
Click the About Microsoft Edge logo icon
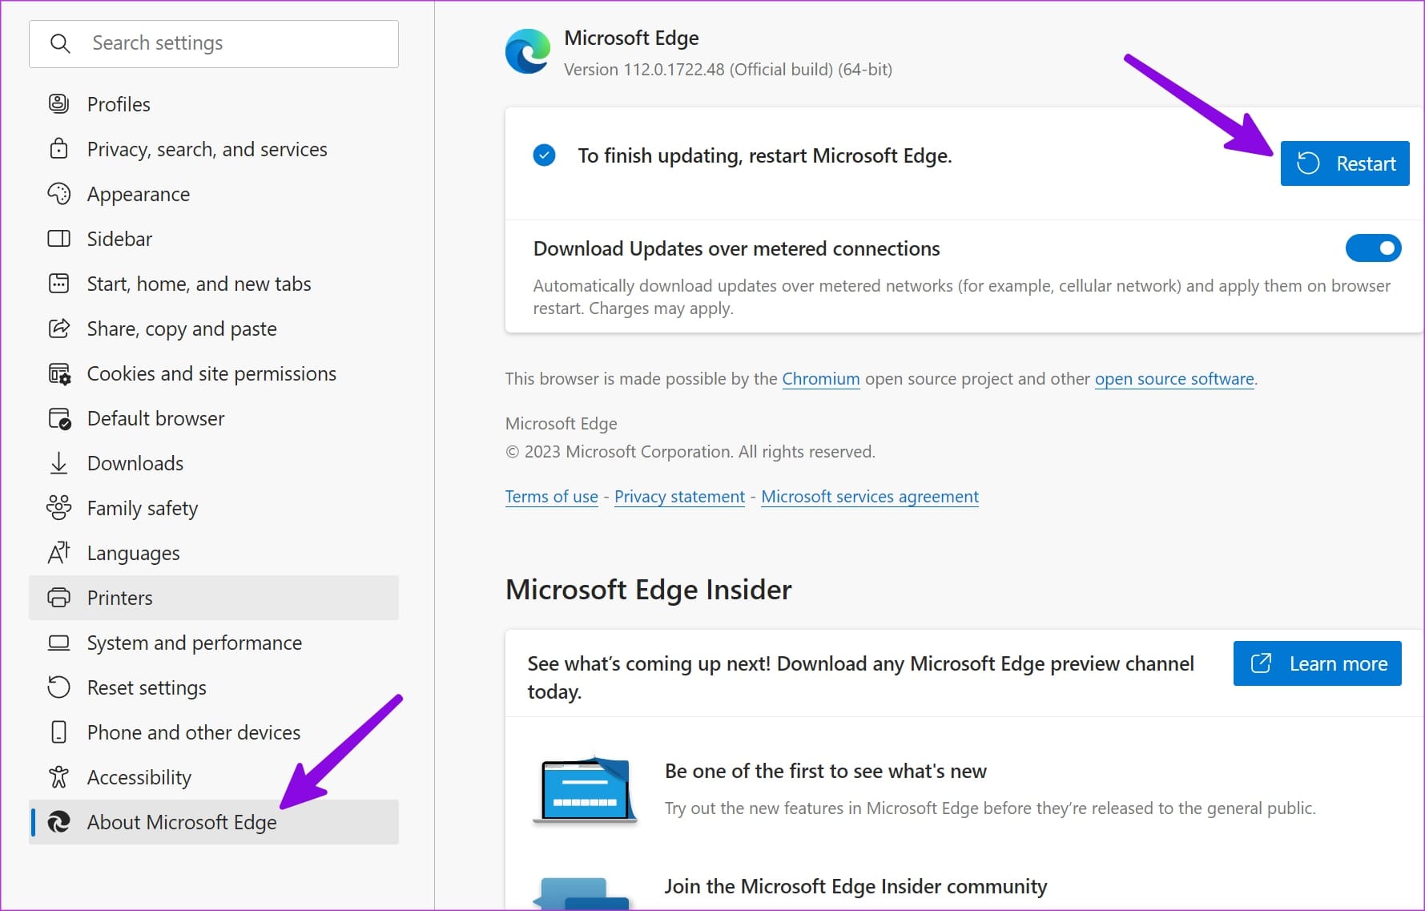click(x=59, y=821)
